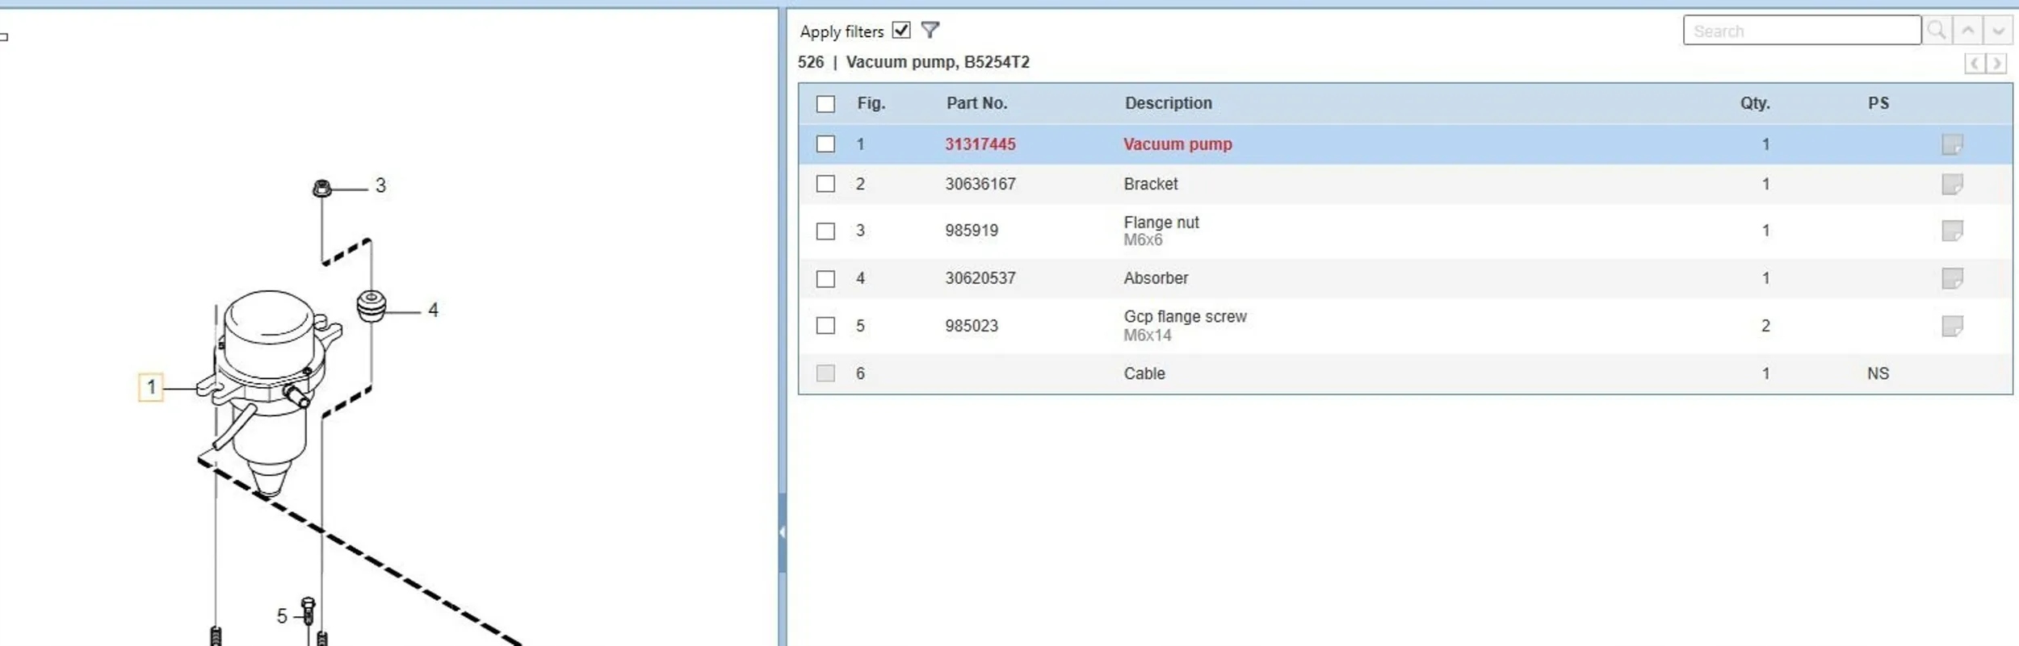Click into the Search input field
This screenshot has width=2019, height=646.
1801,31
